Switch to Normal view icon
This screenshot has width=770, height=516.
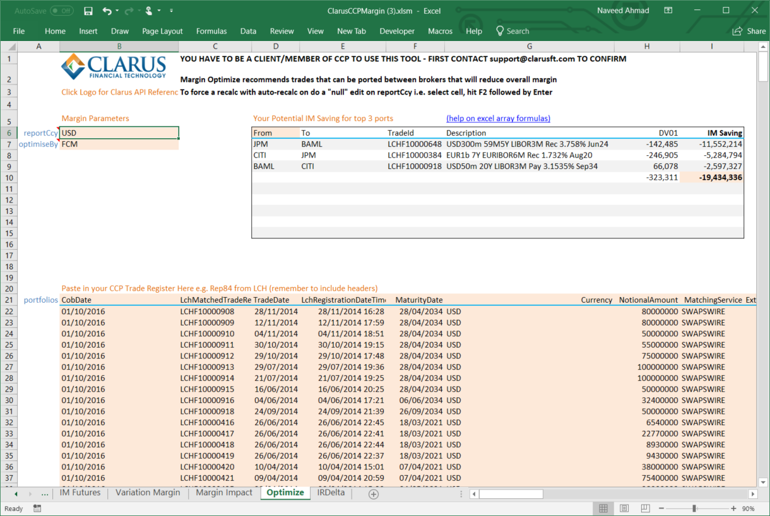(603, 508)
